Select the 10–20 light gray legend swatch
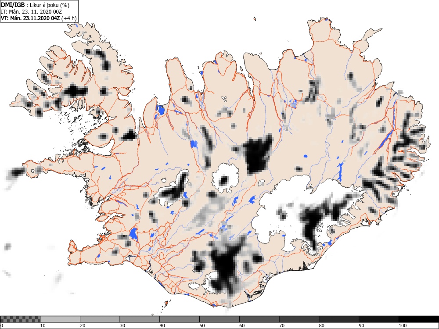Viewport: 439px width, 329px height. point(60,319)
